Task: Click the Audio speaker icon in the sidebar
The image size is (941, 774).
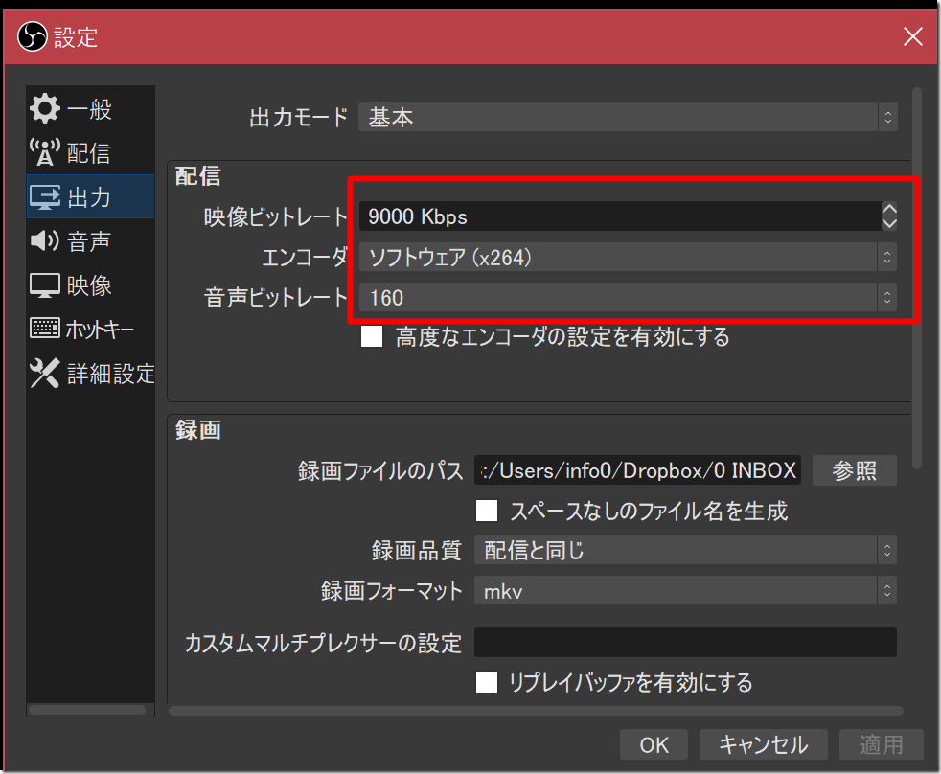Action: 45,240
